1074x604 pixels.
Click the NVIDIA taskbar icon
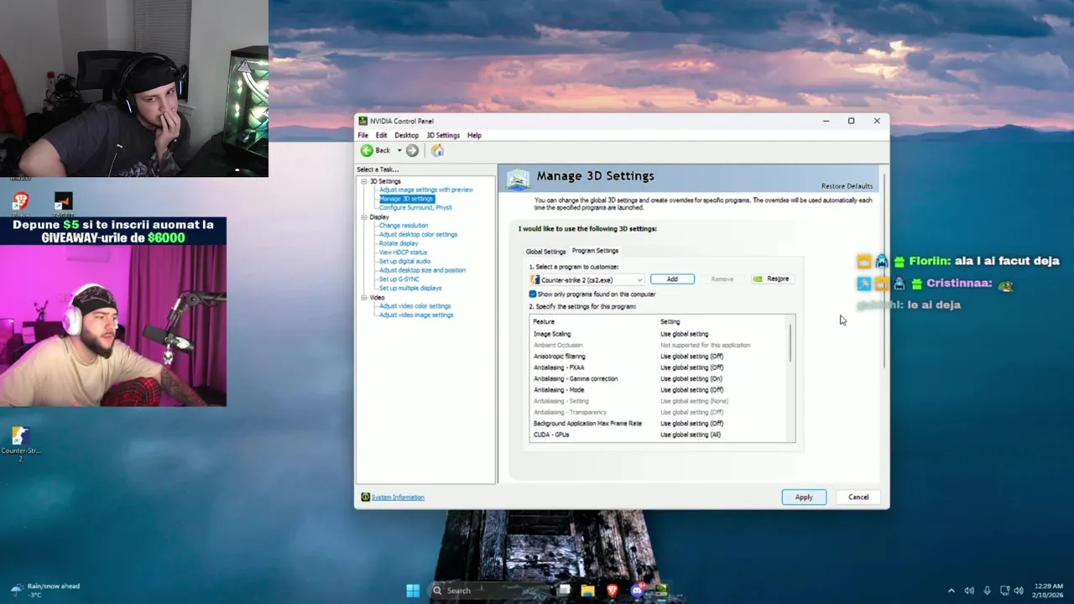click(661, 591)
